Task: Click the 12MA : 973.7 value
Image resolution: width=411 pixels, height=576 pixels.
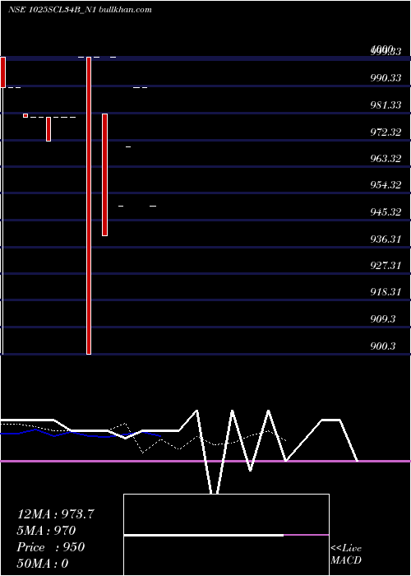Action: [x=56, y=514]
